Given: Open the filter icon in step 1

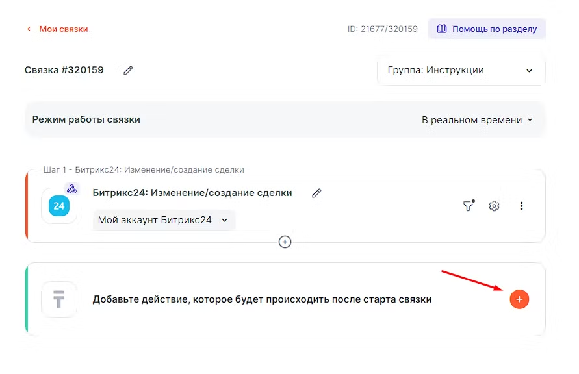Looking at the screenshot, I should (x=468, y=206).
